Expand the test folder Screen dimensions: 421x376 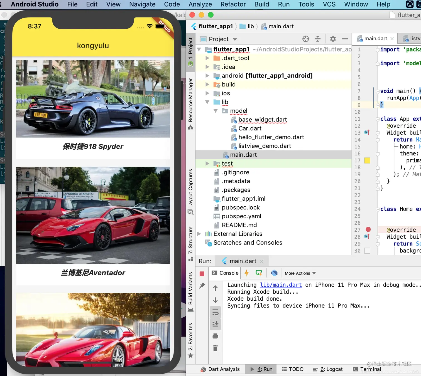(x=207, y=164)
